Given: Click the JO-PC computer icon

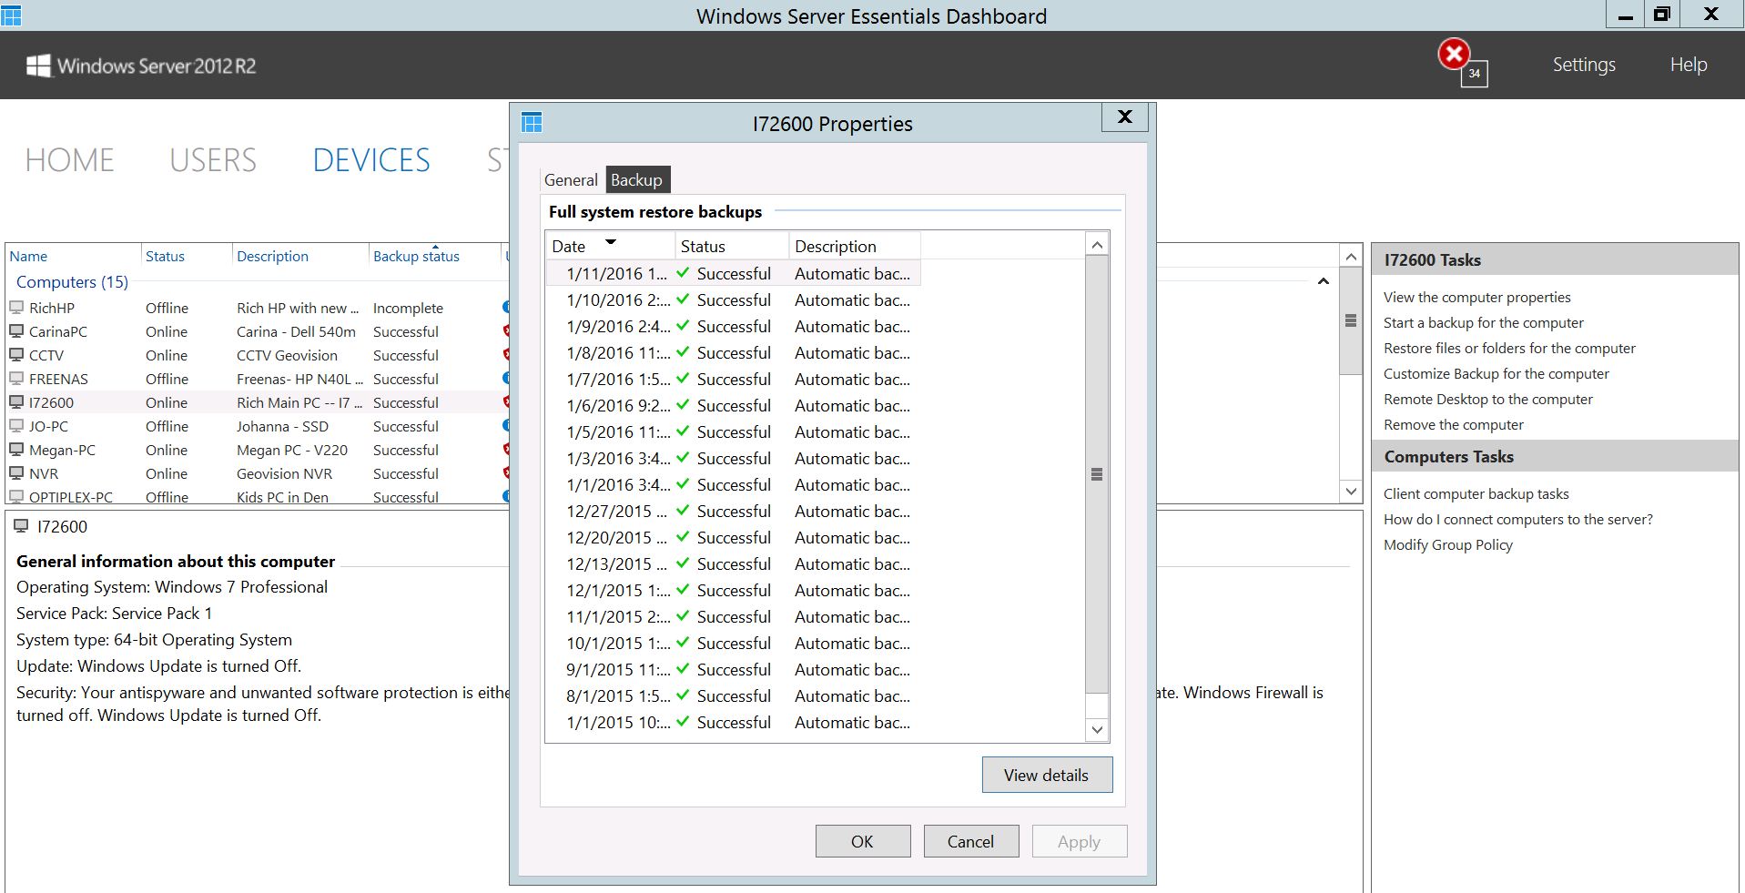Looking at the screenshot, I should point(16,426).
